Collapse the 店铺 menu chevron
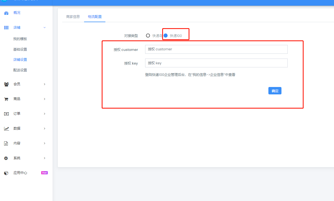 coord(45,28)
